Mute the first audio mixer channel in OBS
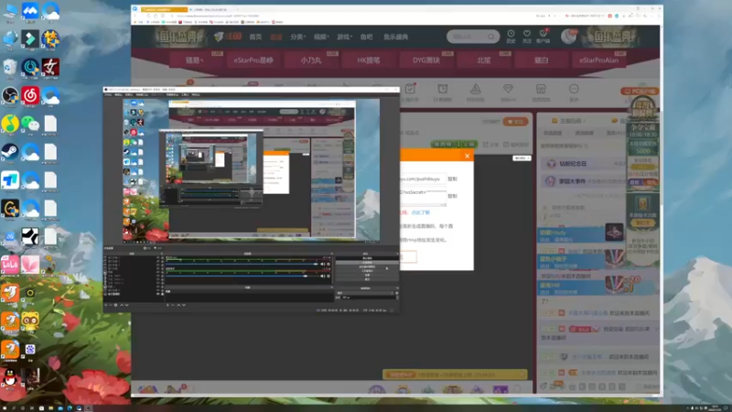 323,264
